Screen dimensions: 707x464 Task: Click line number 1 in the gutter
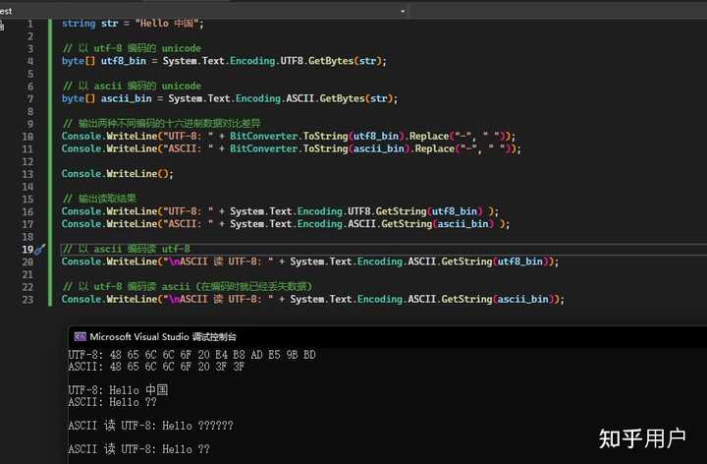point(30,24)
